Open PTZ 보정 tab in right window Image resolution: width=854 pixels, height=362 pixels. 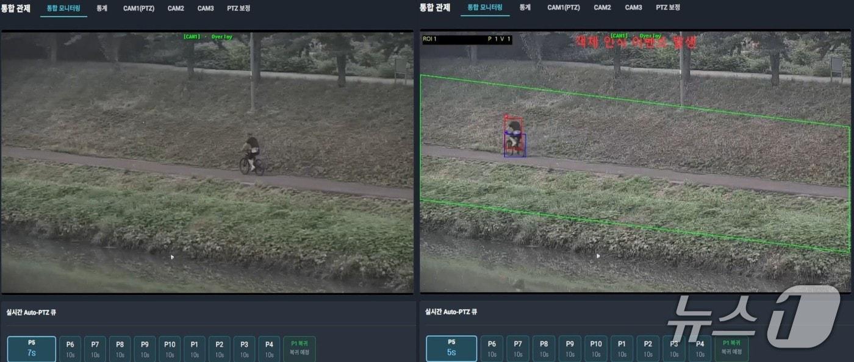(x=668, y=7)
